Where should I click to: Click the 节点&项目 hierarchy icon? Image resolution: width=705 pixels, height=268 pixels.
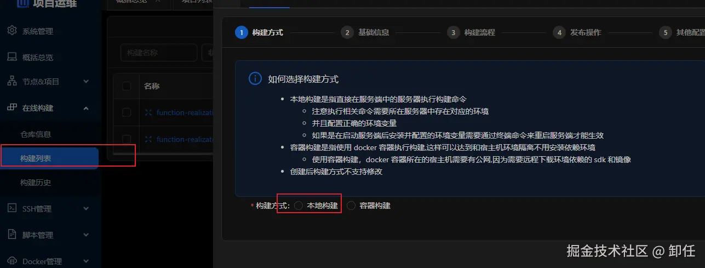[x=12, y=81]
